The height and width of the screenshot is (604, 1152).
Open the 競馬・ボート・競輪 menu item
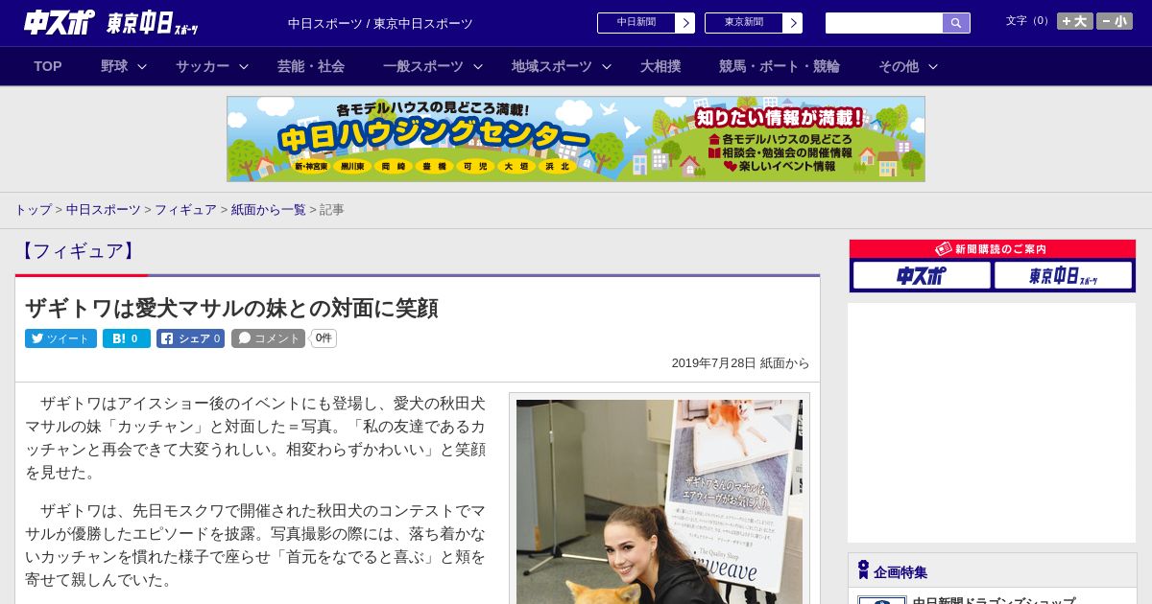(x=780, y=66)
